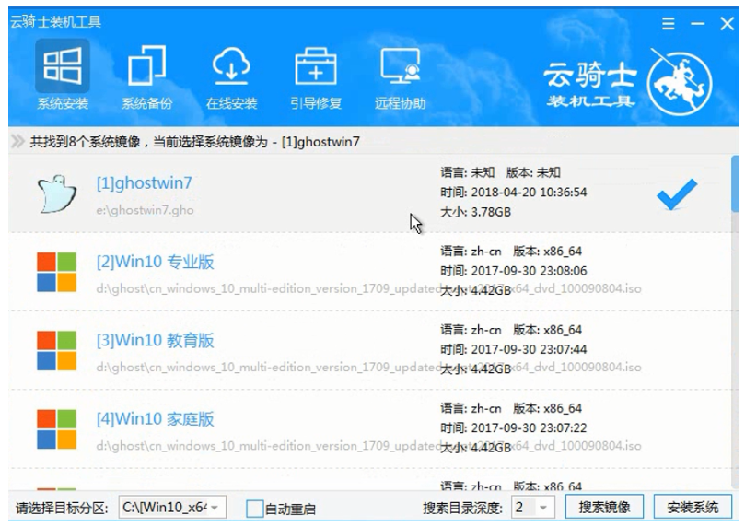Select the 引导修复 (Boot Repair) icon
Screen dimensions: 745x527
click(x=315, y=77)
